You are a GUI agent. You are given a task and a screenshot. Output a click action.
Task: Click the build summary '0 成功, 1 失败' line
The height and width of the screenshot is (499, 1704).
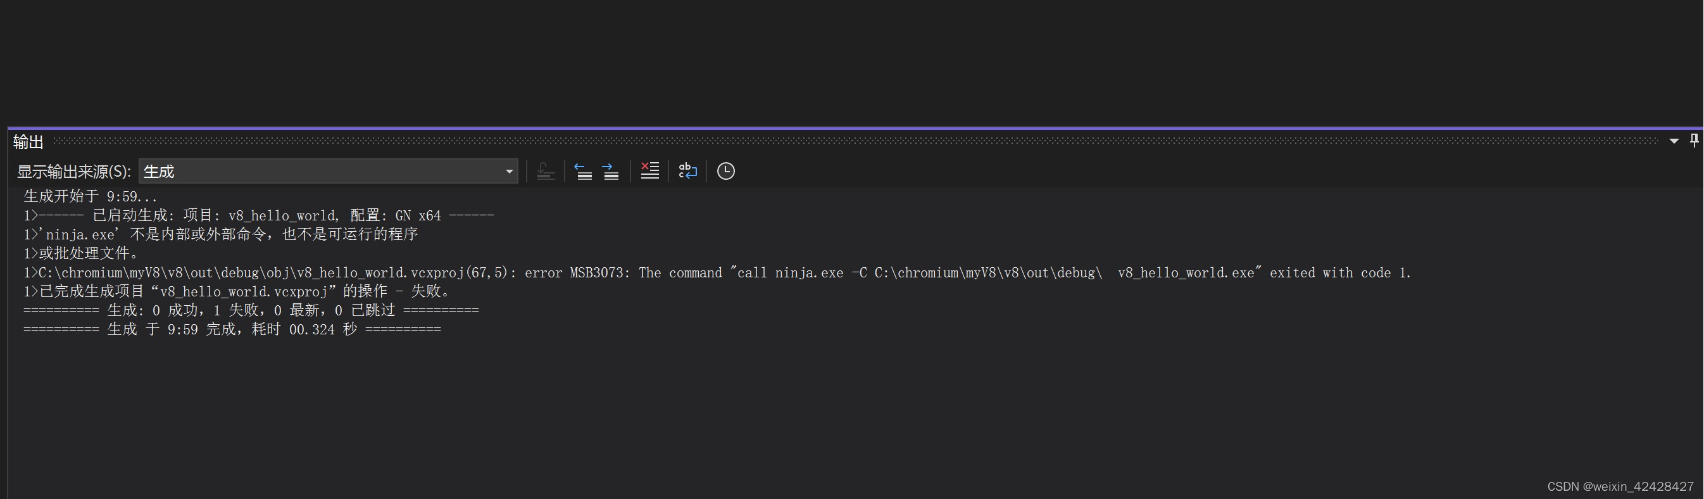tap(251, 310)
